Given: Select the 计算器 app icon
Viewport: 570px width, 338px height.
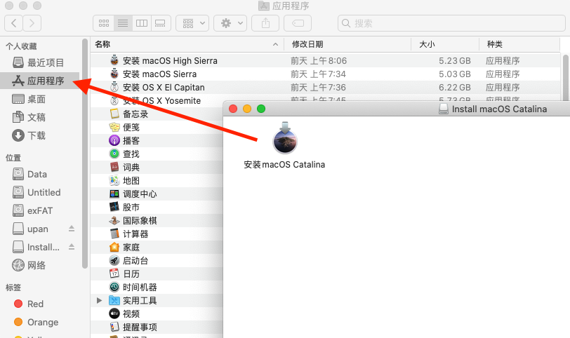Looking at the screenshot, I should [x=114, y=234].
